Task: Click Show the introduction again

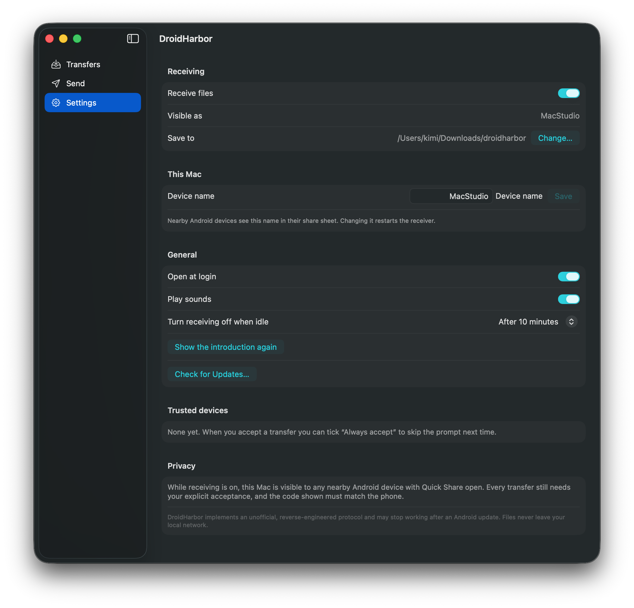Action: (x=225, y=347)
